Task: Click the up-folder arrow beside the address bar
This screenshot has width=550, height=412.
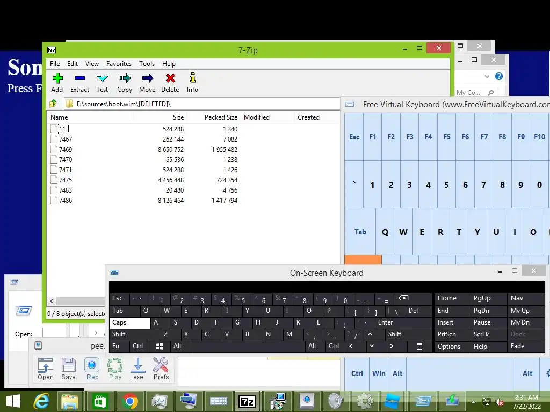Action: point(53,104)
